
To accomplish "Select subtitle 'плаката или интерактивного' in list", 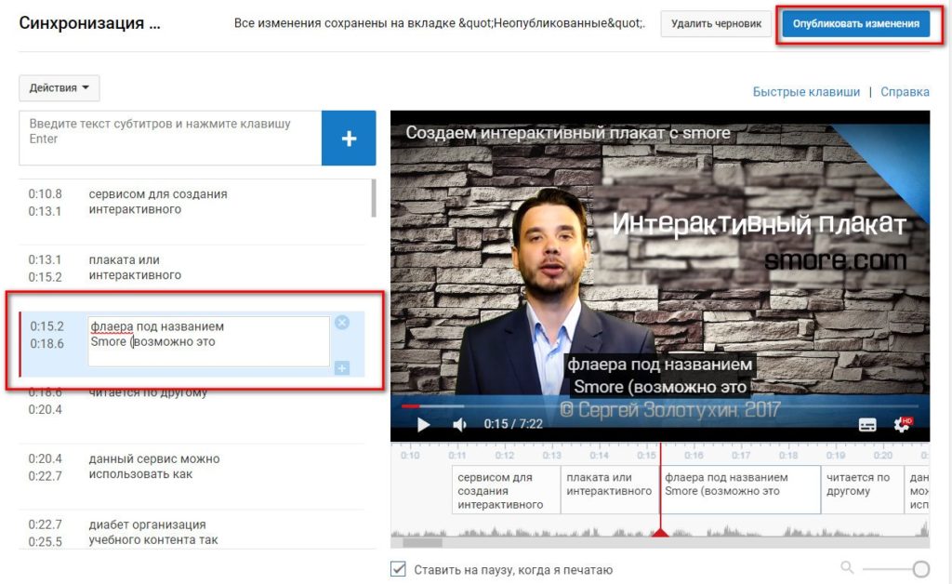I will point(135,268).
